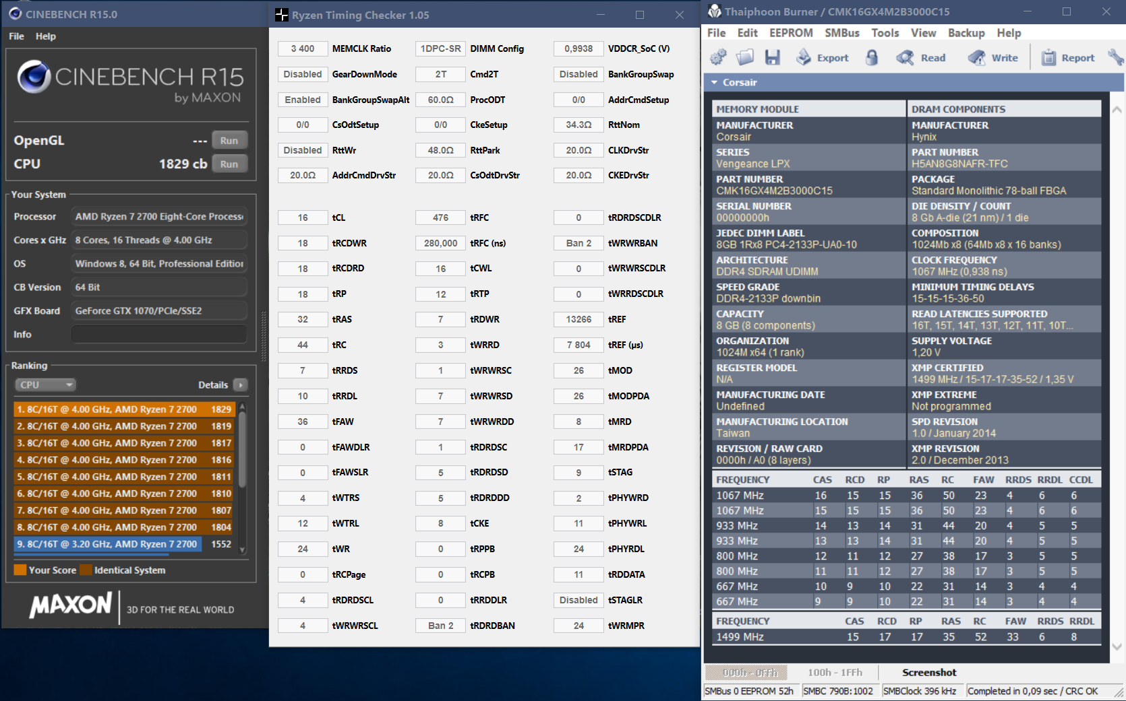Click the tCL value box
The image size is (1126, 701).
tap(303, 218)
